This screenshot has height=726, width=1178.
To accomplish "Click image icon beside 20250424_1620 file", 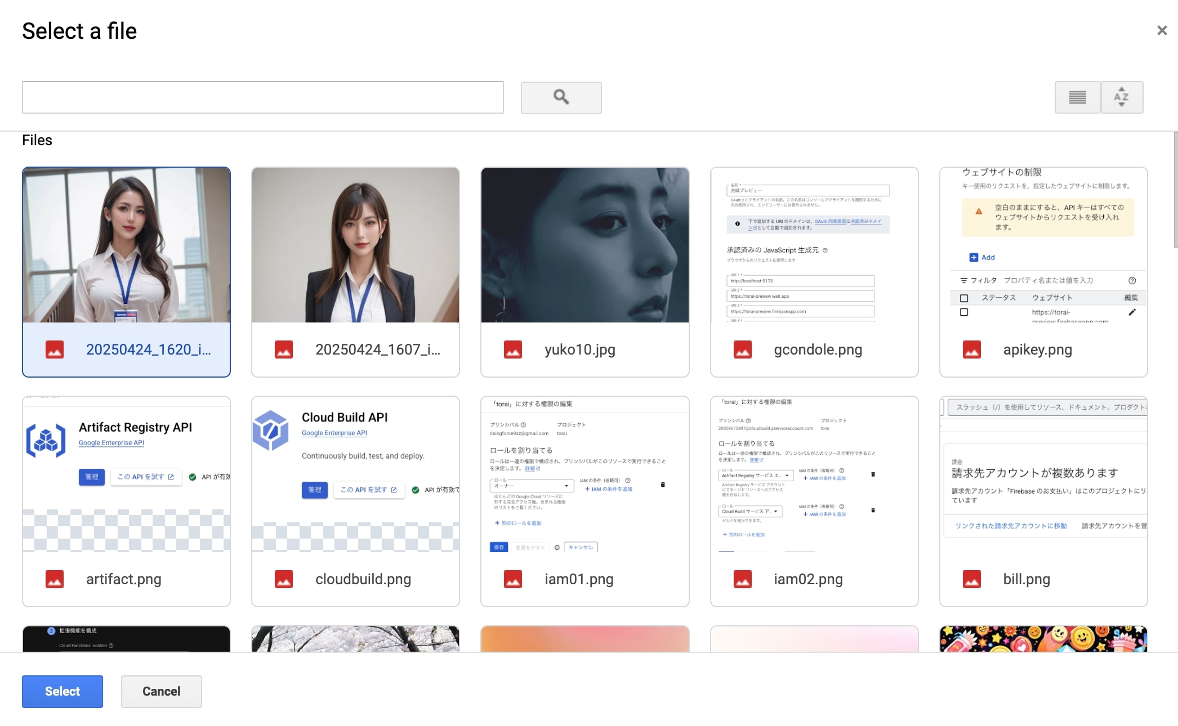I will pos(55,349).
